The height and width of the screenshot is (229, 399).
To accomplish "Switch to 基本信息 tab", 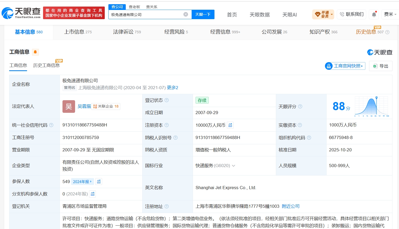I will point(29,32).
